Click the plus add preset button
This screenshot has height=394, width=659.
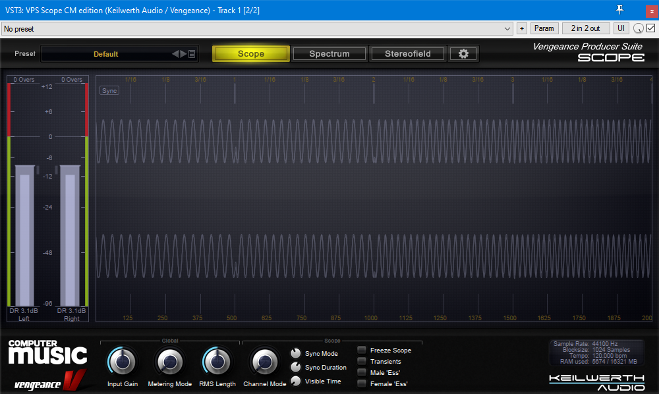point(521,28)
